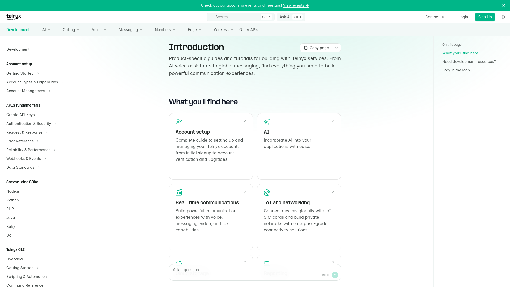Open the AI navigation dropdown
The height and width of the screenshot is (287, 510).
click(46, 30)
